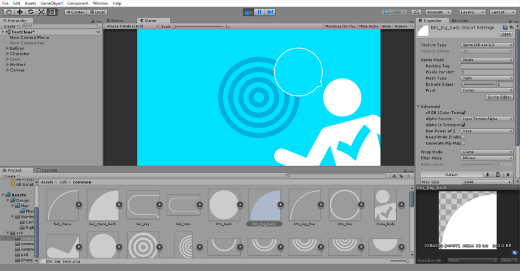Select the Hand tool in toolbar

point(9,12)
